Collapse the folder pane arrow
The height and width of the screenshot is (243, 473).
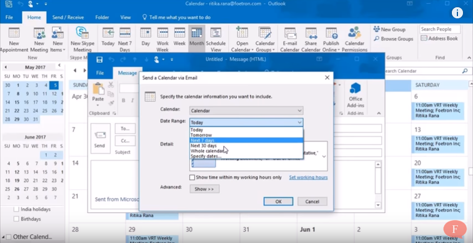tap(60, 65)
